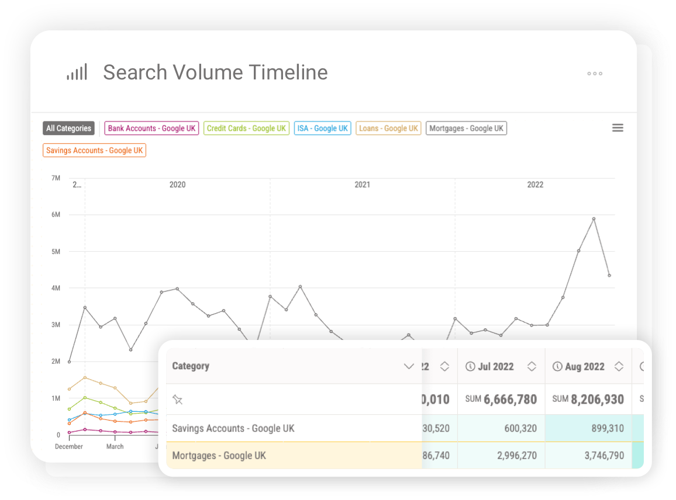676x500 pixels.
Task: Click the pin icon in the SUM row
Action: pos(178,399)
